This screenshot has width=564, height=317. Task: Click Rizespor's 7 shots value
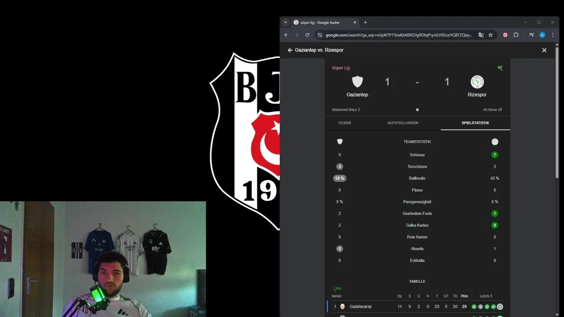coord(495,155)
